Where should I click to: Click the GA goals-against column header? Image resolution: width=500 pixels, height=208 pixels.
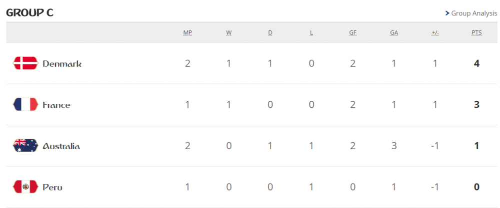(x=394, y=33)
